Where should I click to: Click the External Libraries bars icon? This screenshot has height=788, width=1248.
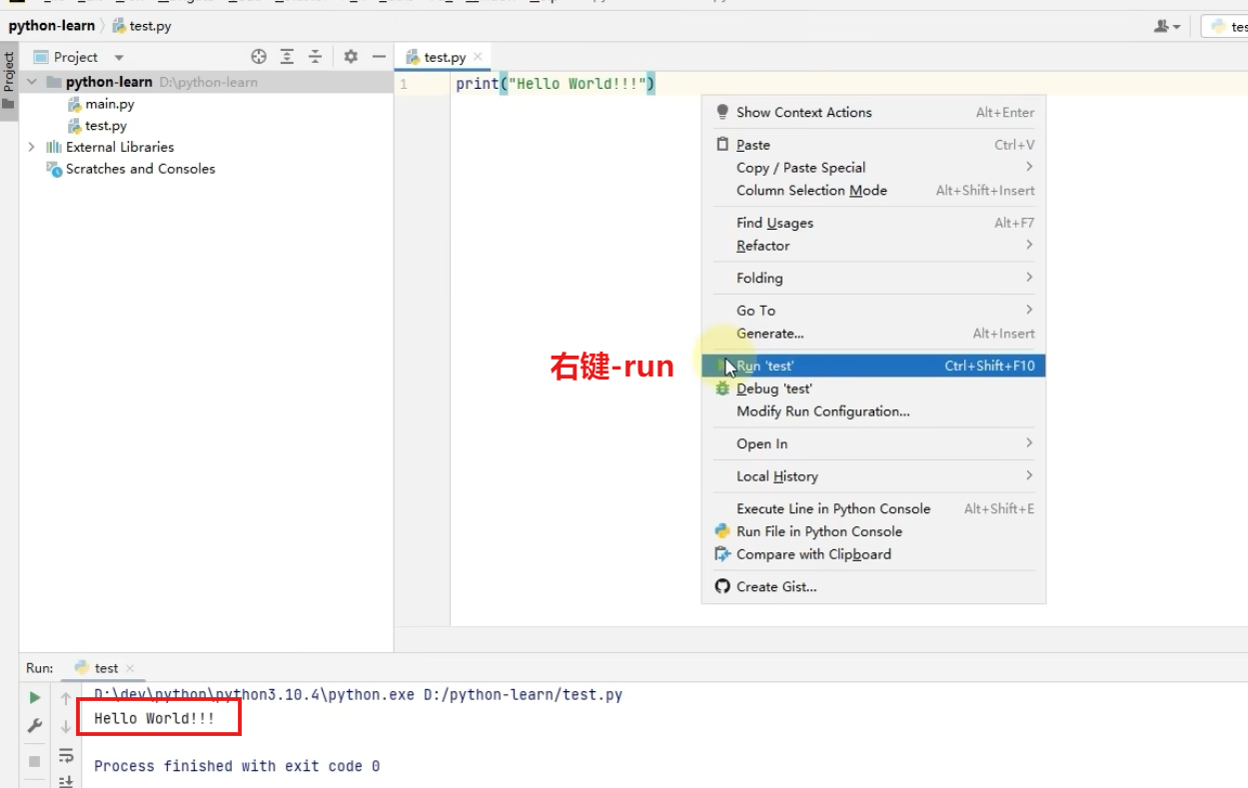click(x=54, y=147)
